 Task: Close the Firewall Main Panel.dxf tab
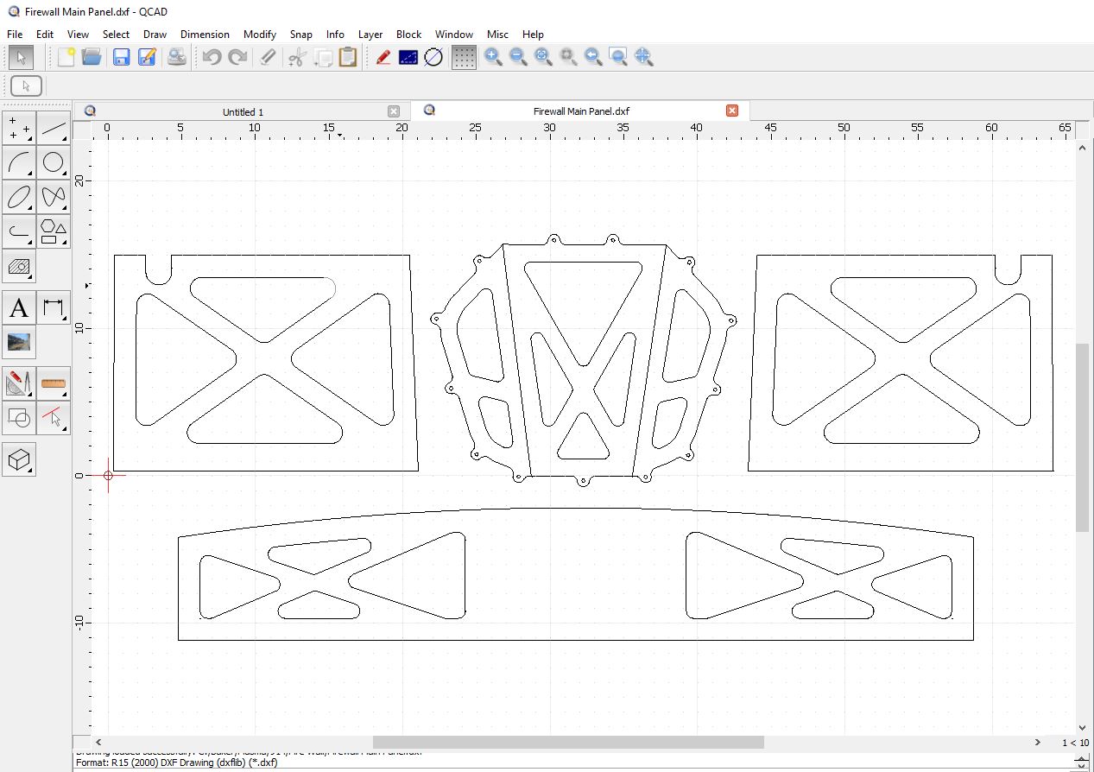(x=732, y=111)
